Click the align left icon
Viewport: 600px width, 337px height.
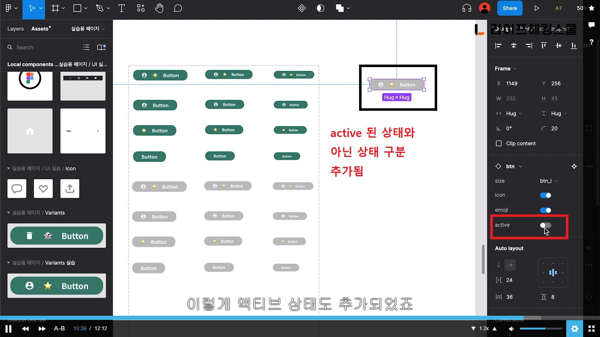pyautogui.click(x=498, y=46)
